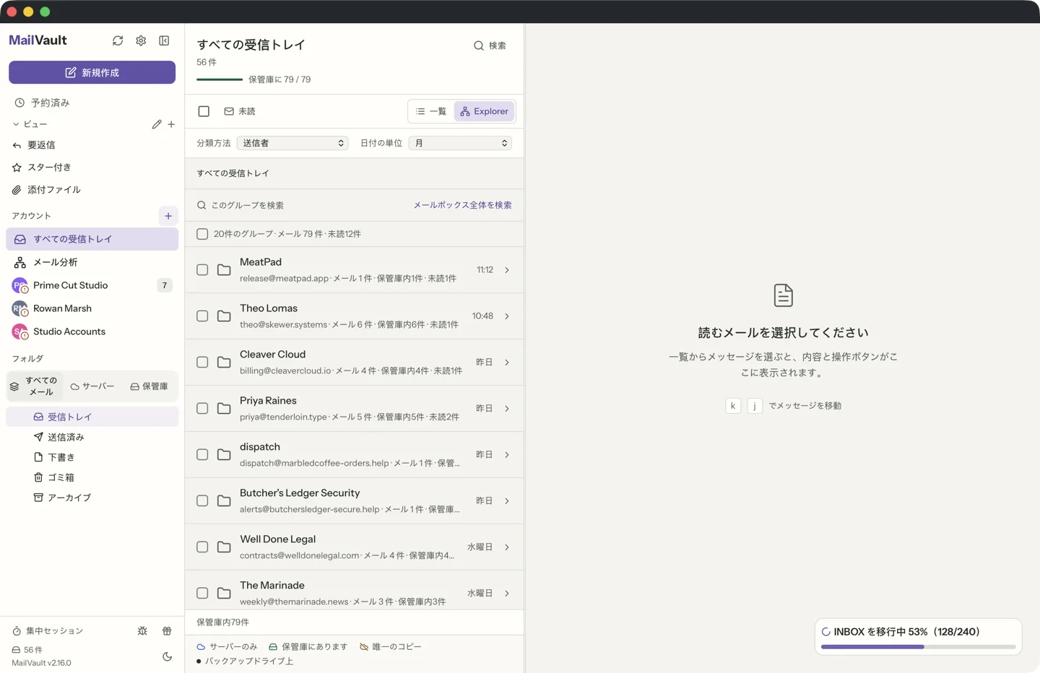
Task: Open Studio Accounts account avatar
Action: [x=19, y=331]
